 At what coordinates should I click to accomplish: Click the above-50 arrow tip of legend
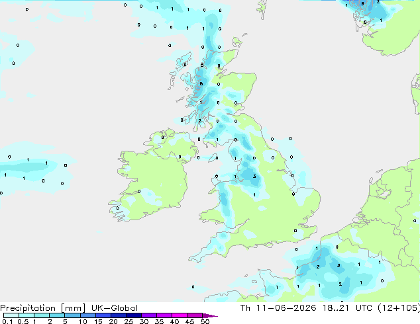[x=210, y=316]
